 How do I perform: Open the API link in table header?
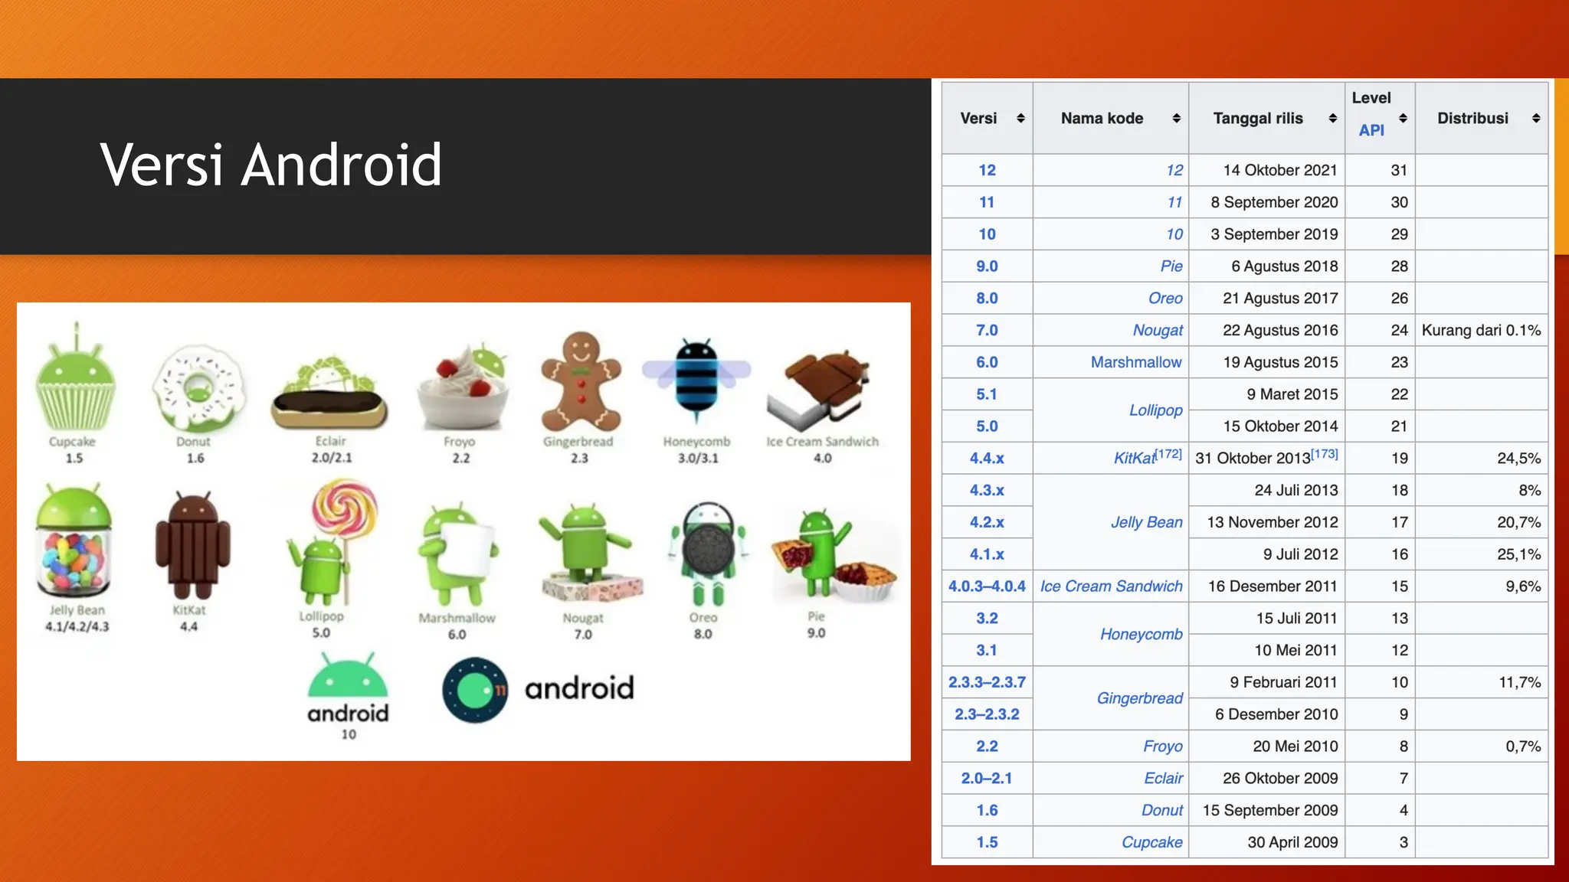(1371, 130)
